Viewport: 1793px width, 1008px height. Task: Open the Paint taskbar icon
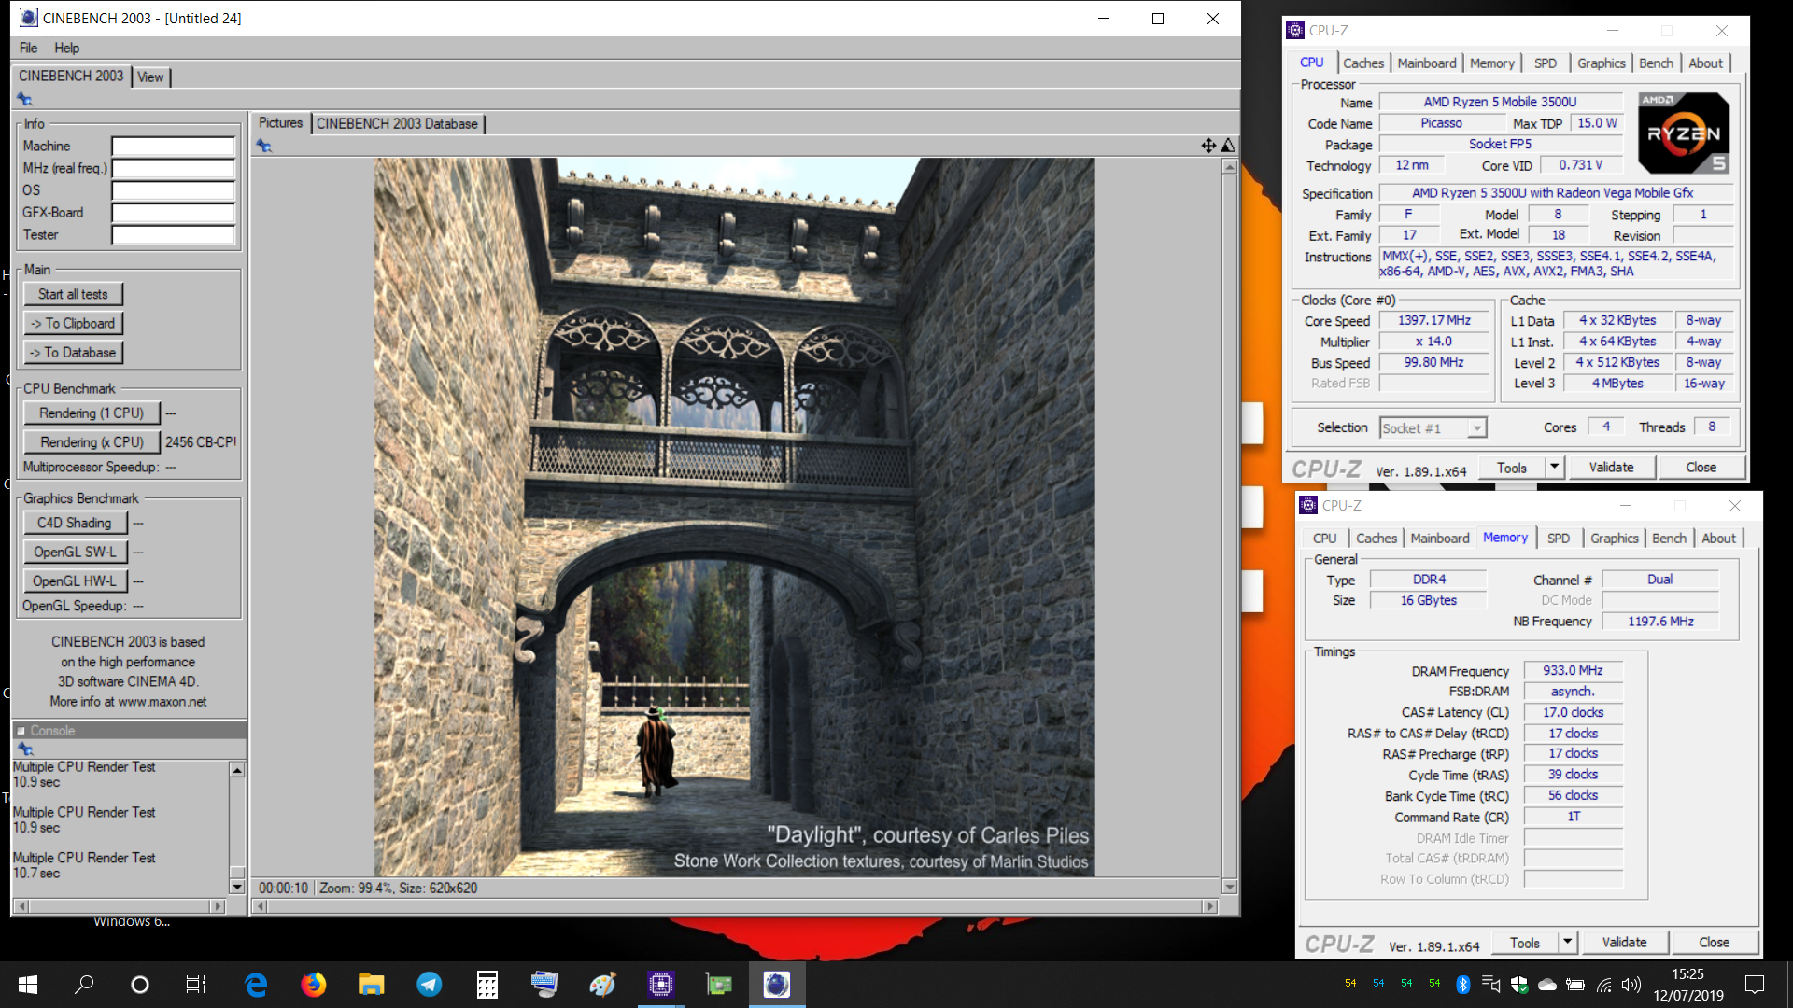click(x=602, y=985)
